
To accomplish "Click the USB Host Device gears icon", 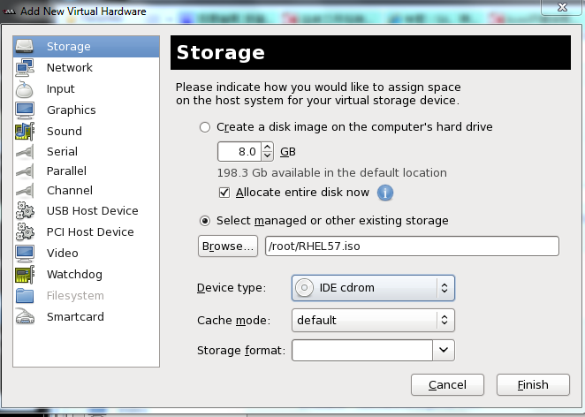I will pyautogui.click(x=25, y=211).
